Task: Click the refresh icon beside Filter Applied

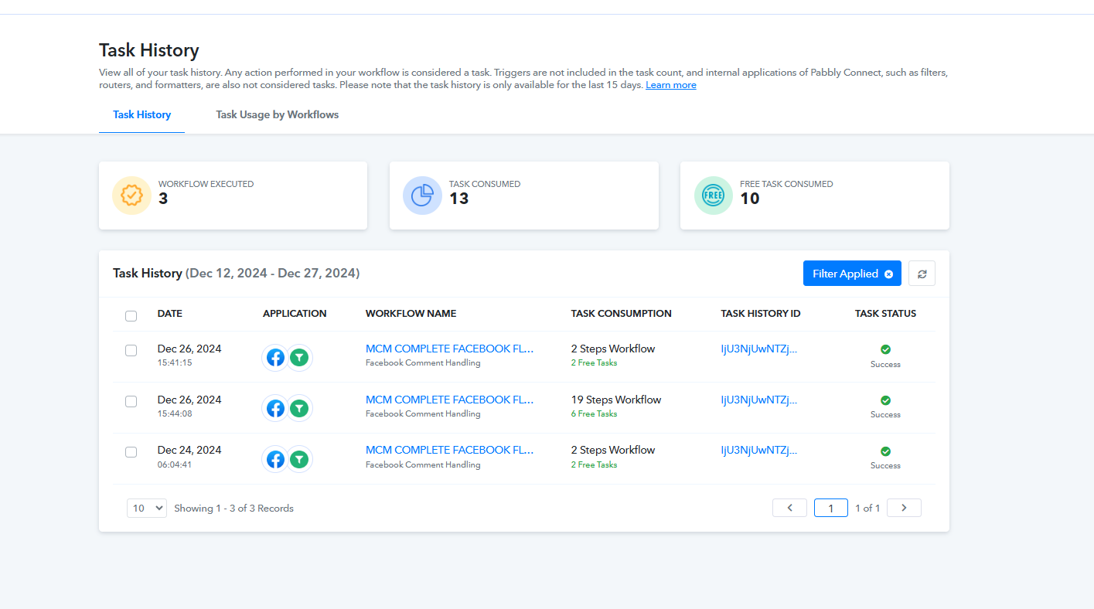Action: pyautogui.click(x=922, y=274)
